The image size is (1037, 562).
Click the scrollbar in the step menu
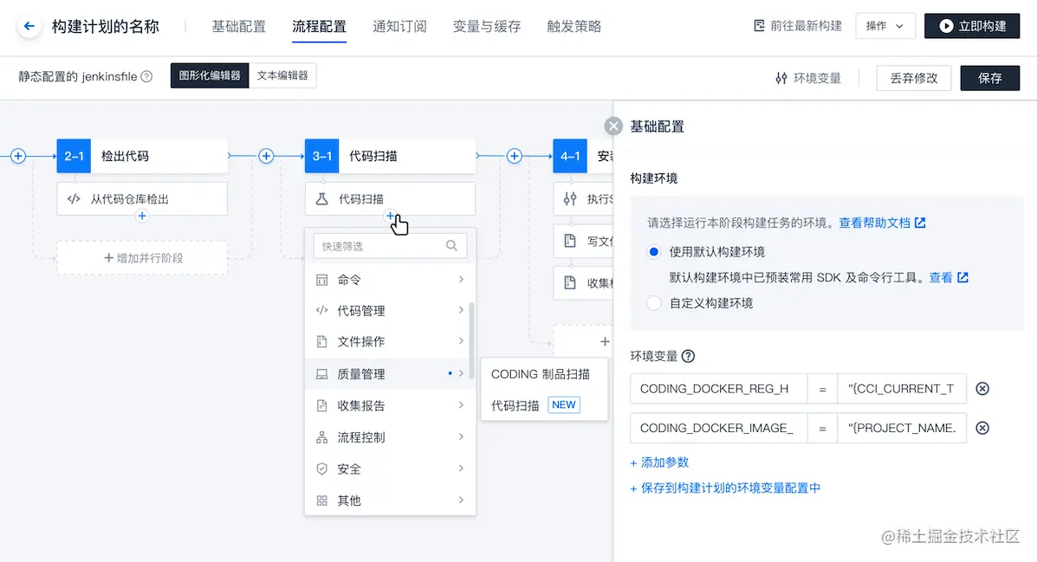point(471,340)
